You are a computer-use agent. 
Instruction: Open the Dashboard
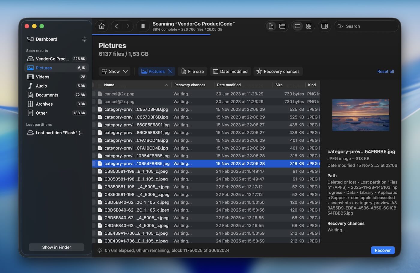pos(46,39)
